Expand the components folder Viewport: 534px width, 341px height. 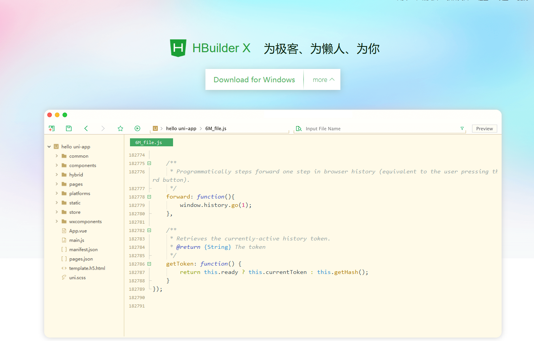(x=57, y=165)
